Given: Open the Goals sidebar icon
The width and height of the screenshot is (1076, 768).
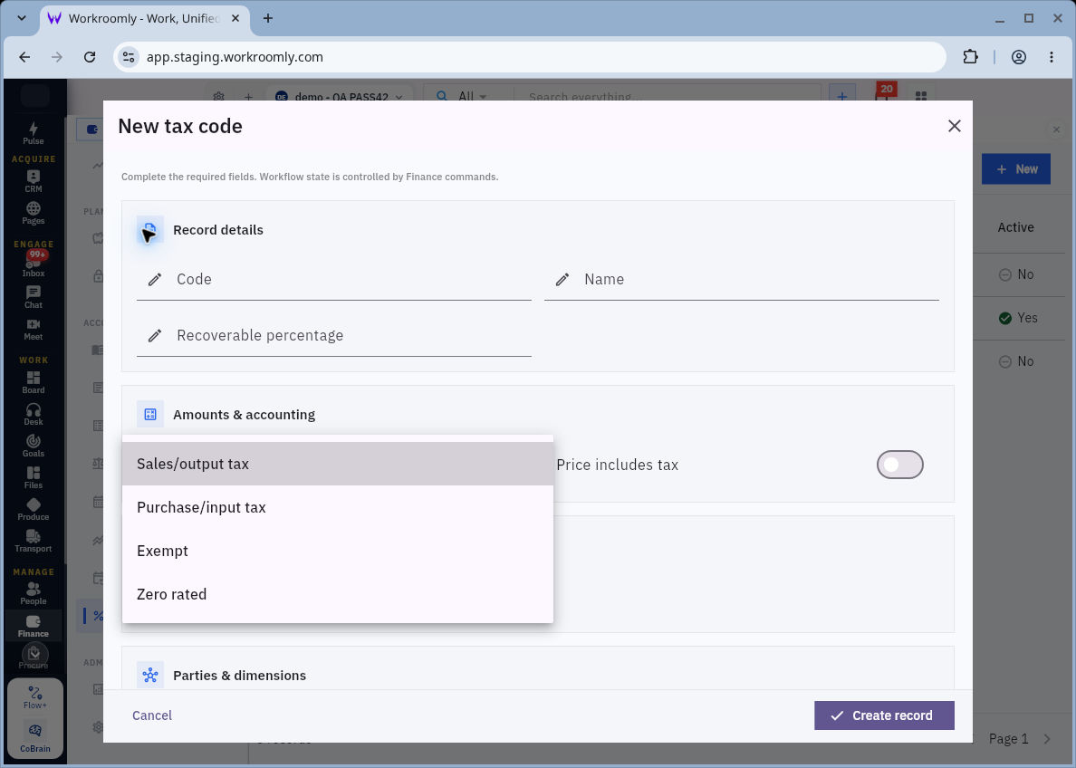Looking at the screenshot, I should (33, 446).
